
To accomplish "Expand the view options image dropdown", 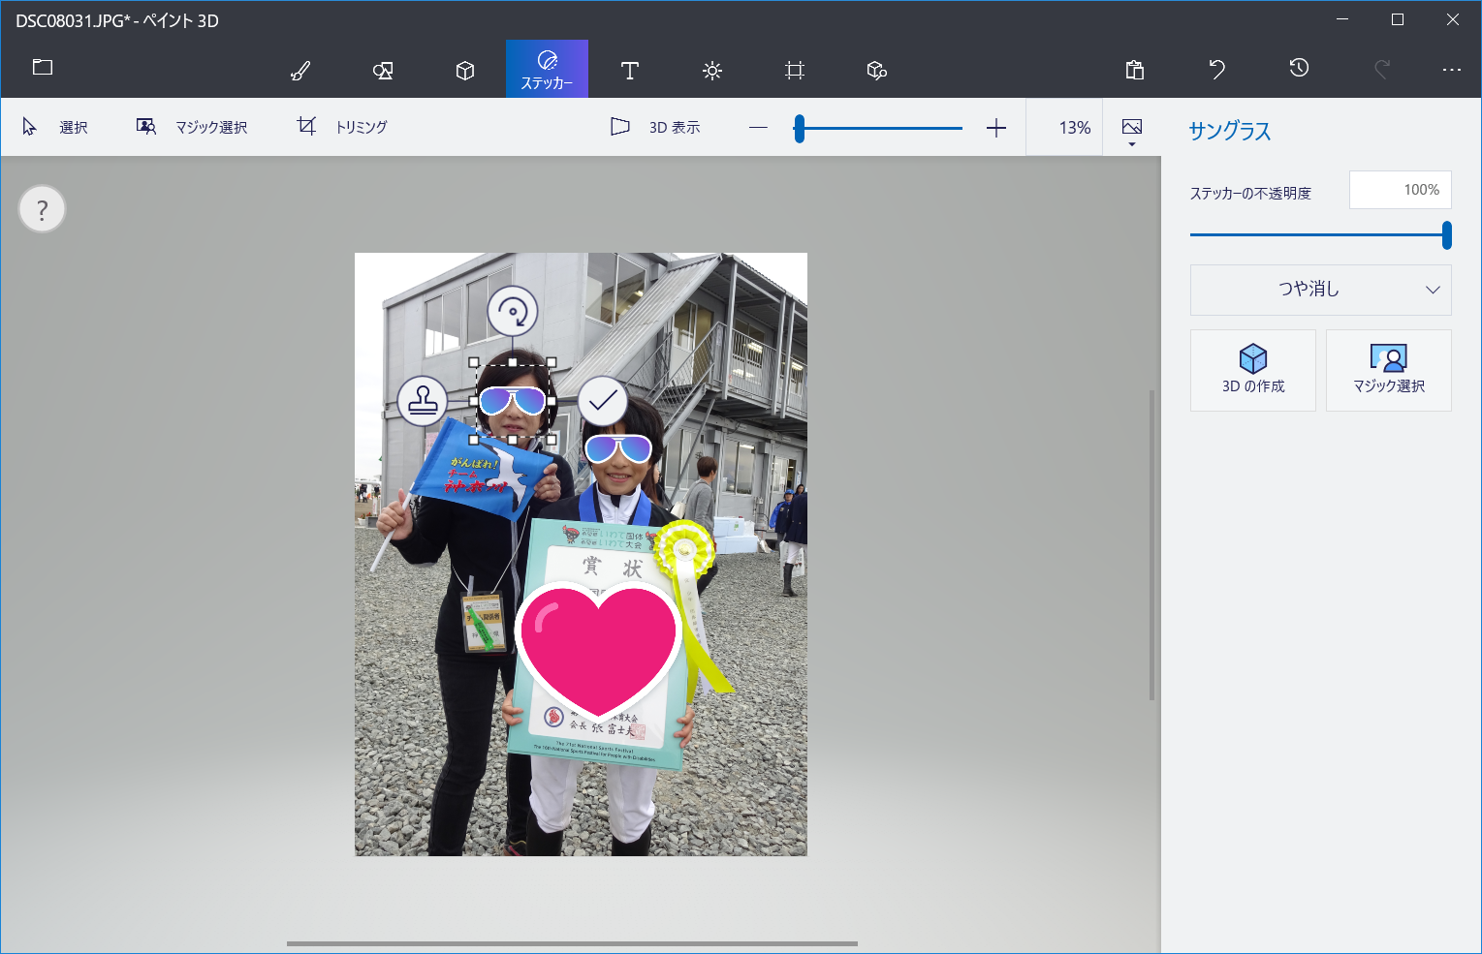I will pos(1131,131).
